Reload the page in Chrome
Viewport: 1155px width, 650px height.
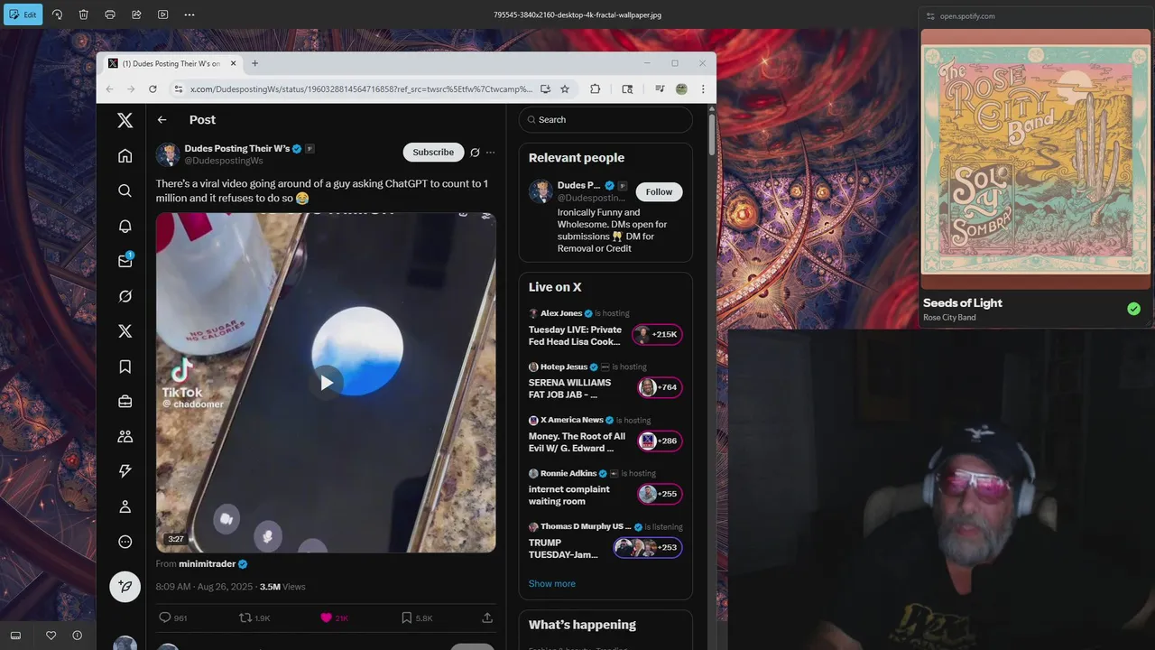[152, 88]
